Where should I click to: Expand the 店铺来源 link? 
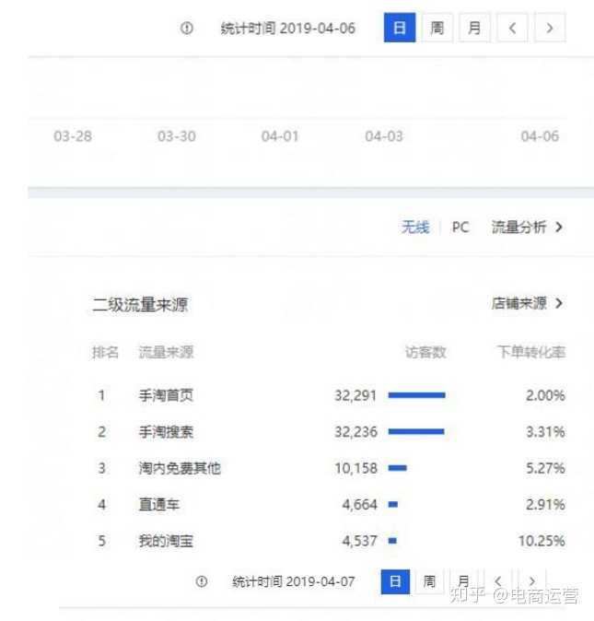[x=527, y=303]
